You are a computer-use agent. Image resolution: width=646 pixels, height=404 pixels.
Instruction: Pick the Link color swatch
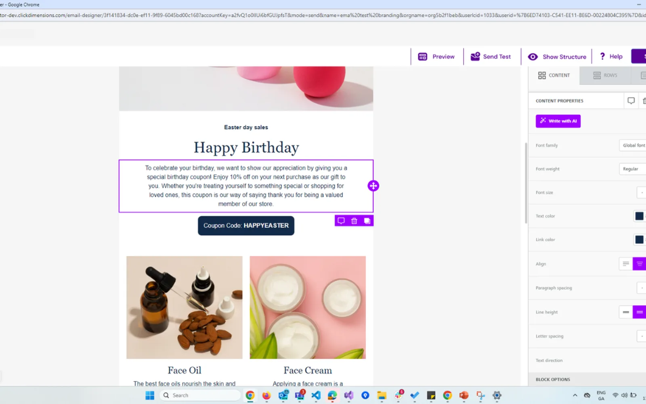(639, 240)
